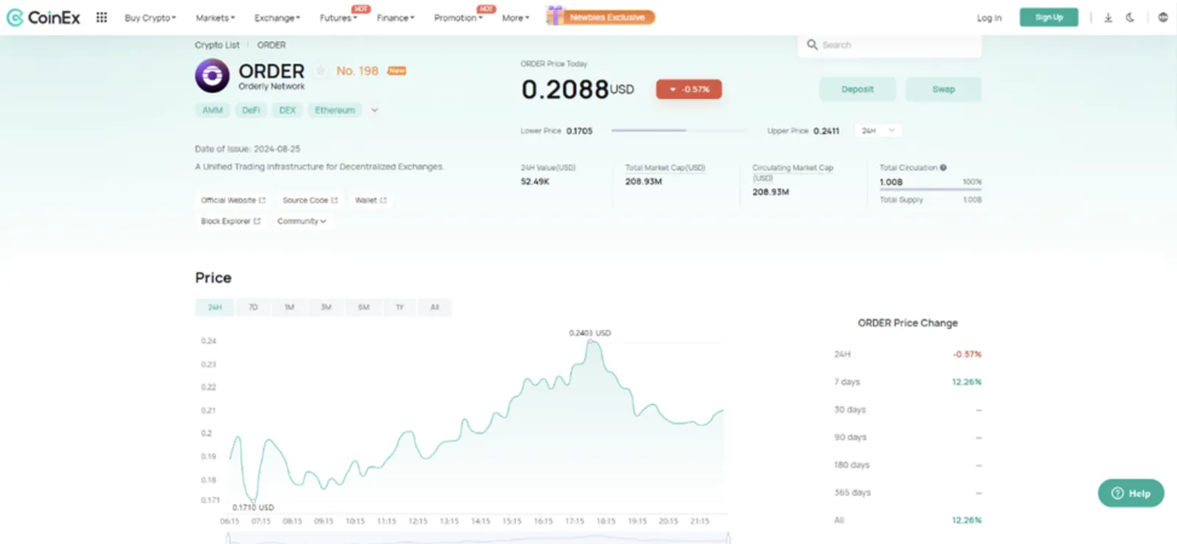Click the No. 198 rank text
Viewport: 1177px width, 544px height.
click(358, 71)
